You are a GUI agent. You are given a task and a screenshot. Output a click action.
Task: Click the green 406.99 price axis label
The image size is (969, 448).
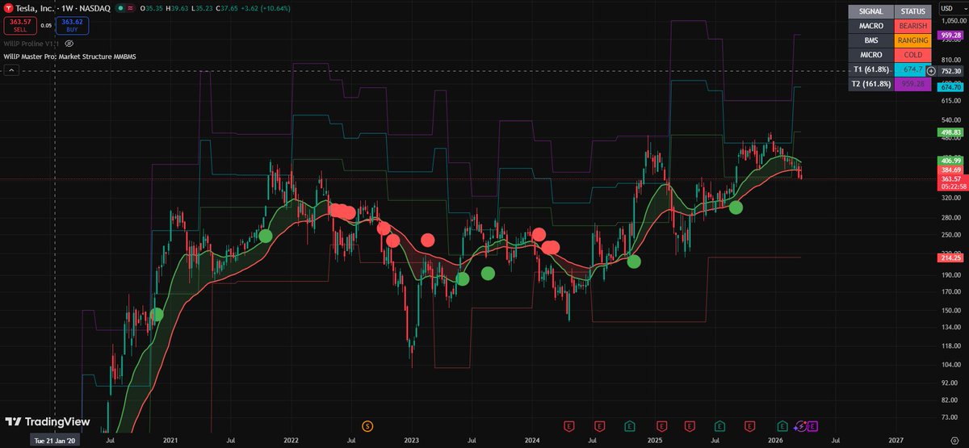pyautogui.click(x=950, y=161)
